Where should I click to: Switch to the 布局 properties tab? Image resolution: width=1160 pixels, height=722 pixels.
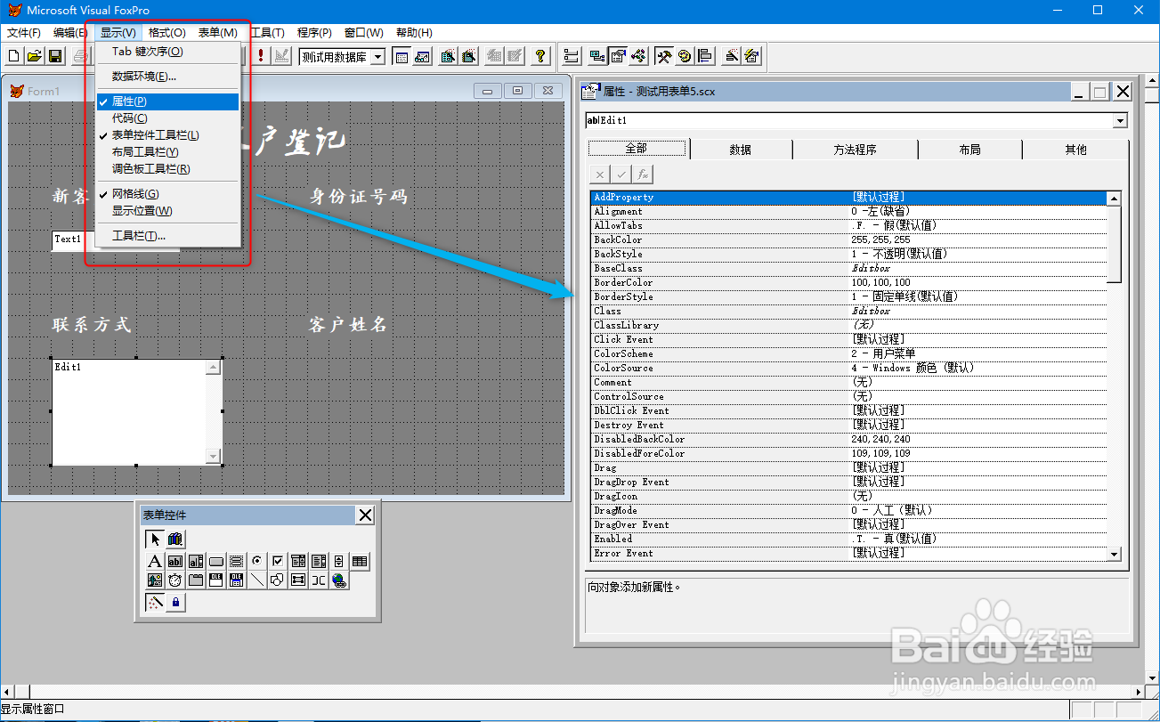(969, 150)
